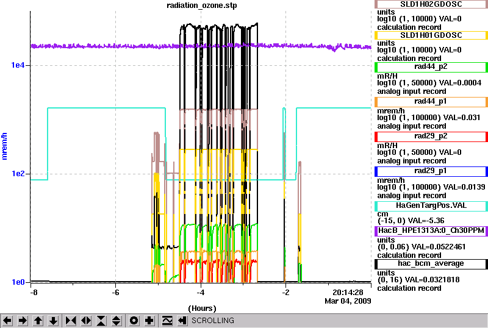Click the return-to-scrolling arrow icon
This screenshot has width=488, height=328.
coord(182,321)
